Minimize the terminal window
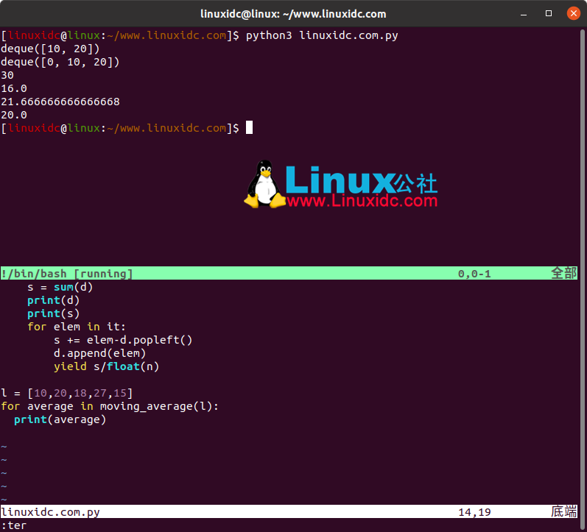Screen dimensions: 587x532 524,14
